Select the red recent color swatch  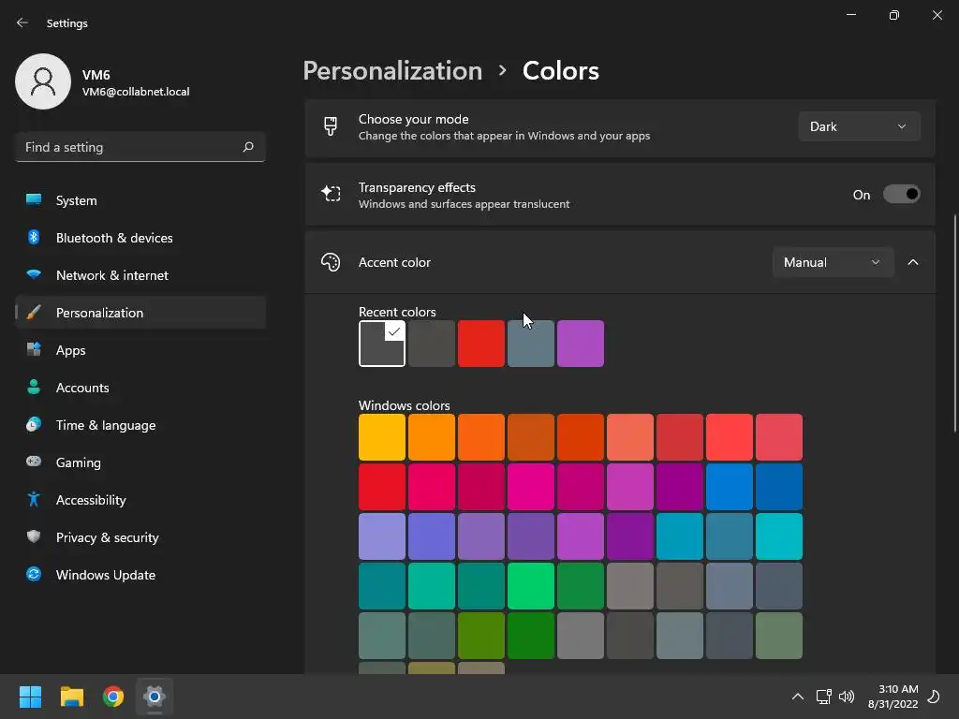[x=481, y=344]
